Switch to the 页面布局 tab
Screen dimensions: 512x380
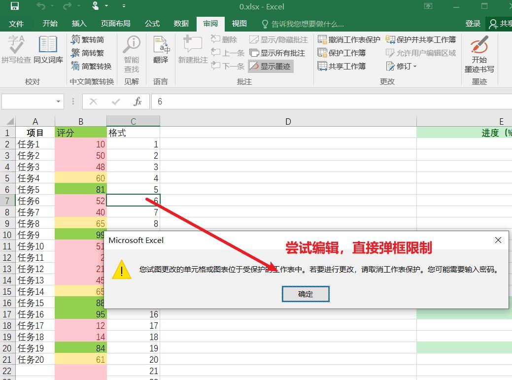[x=116, y=24]
